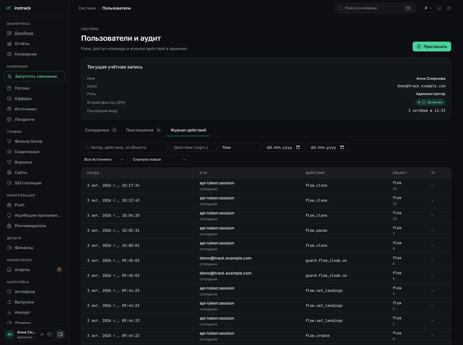The width and height of the screenshot is (463, 345).
Task: Click the Фильтр ботов funnel icon
Action: tap(9, 141)
